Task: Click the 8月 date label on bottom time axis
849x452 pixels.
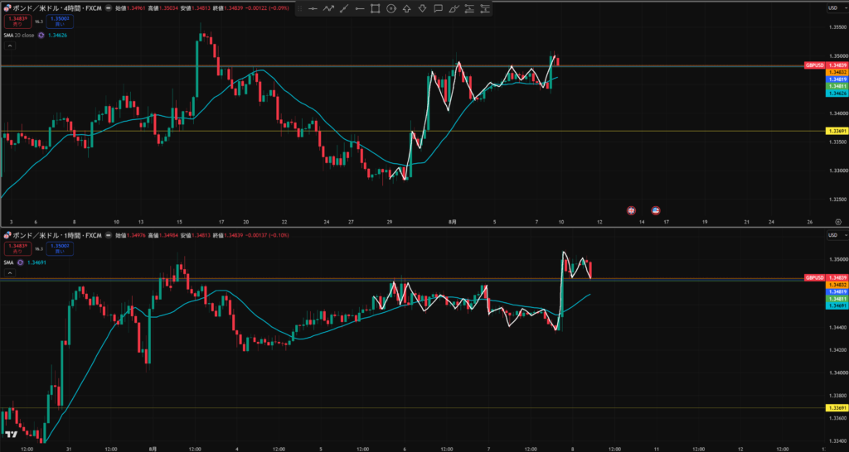Action: pyautogui.click(x=153, y=449)
